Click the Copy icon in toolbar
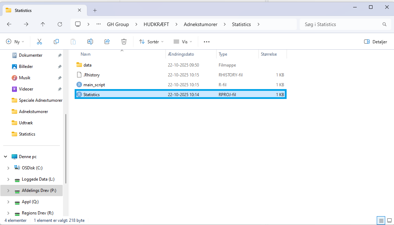Image resolution: width=394 pixels, height=225 pixels. tap(56, 42)
